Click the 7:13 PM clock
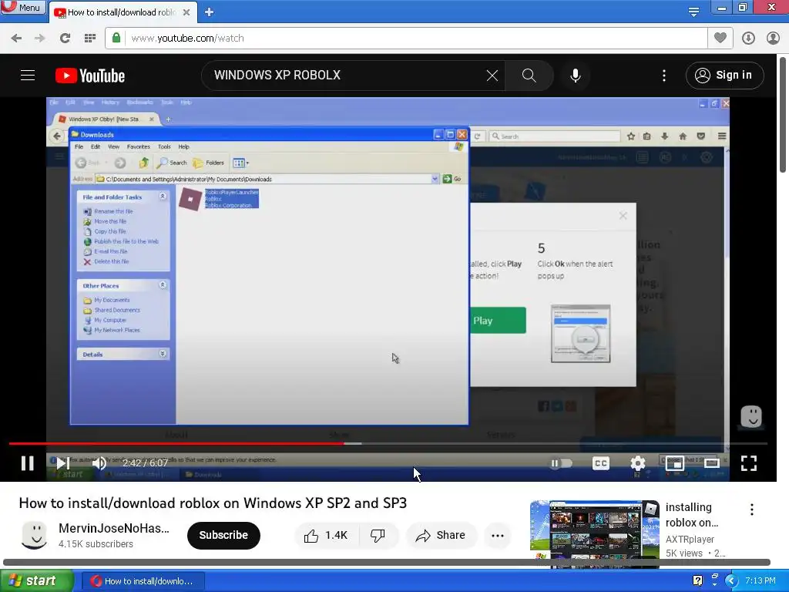The image size is (789, 592). click(760, 581)
